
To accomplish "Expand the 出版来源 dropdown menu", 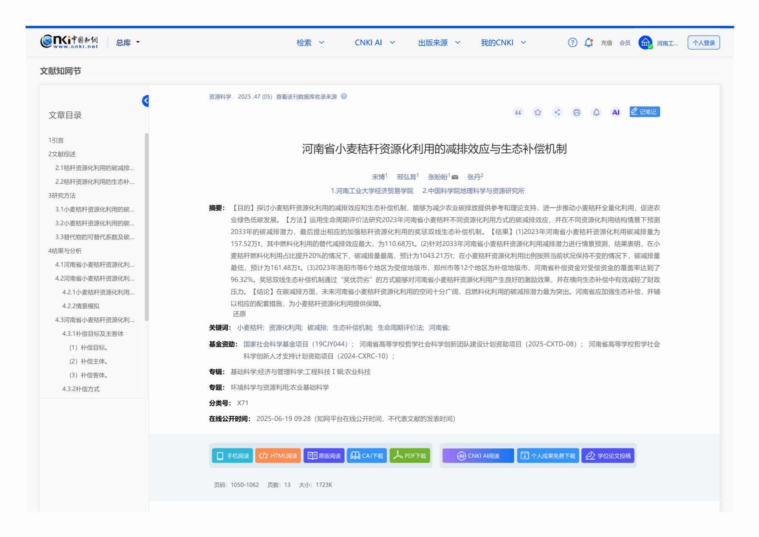I will [x=439, y=43].
